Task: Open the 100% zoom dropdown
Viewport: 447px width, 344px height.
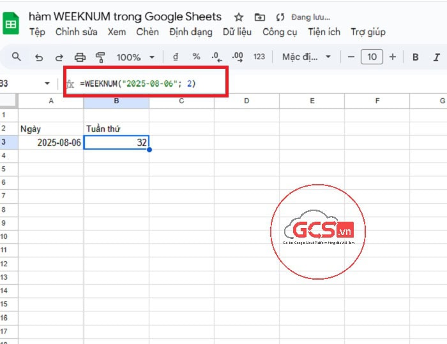Action: 135,57
